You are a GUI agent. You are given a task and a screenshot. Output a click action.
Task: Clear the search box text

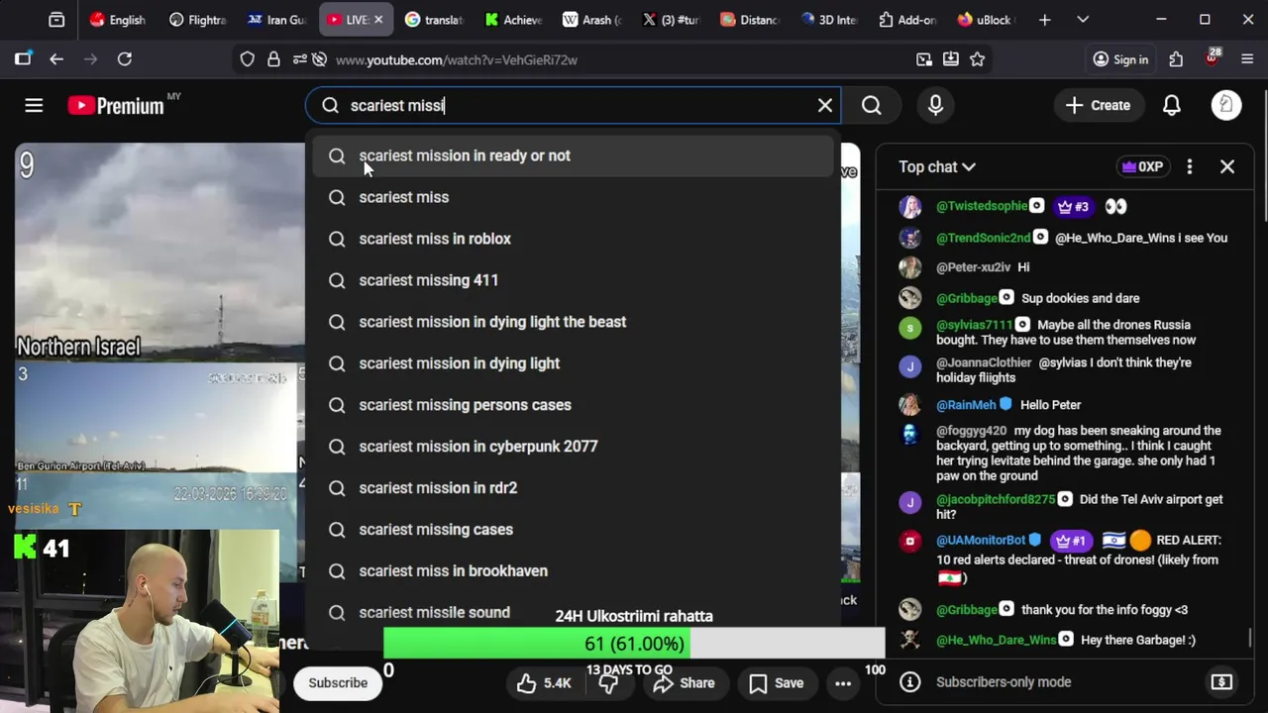click(x=824, y=105)
